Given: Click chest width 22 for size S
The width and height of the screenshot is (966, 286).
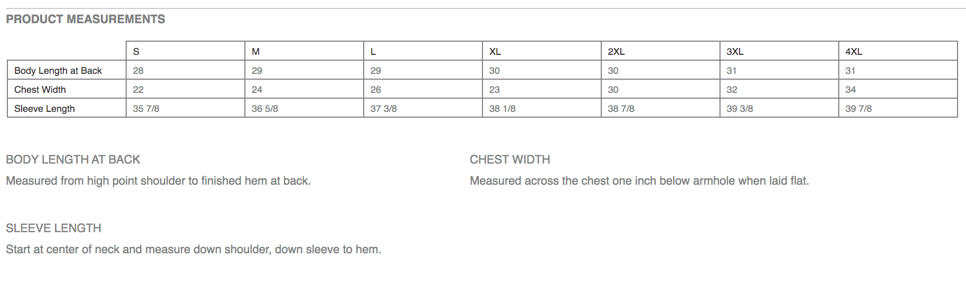Looking at the screenshot, I should coord(138,90).
